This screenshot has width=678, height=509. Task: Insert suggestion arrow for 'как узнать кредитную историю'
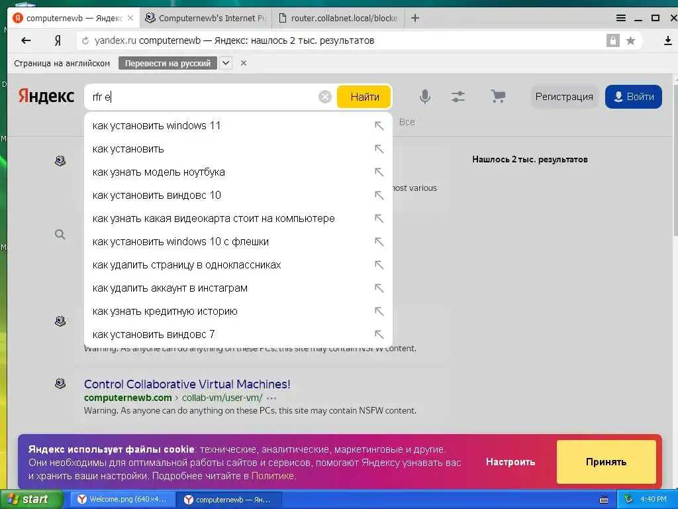379,311
